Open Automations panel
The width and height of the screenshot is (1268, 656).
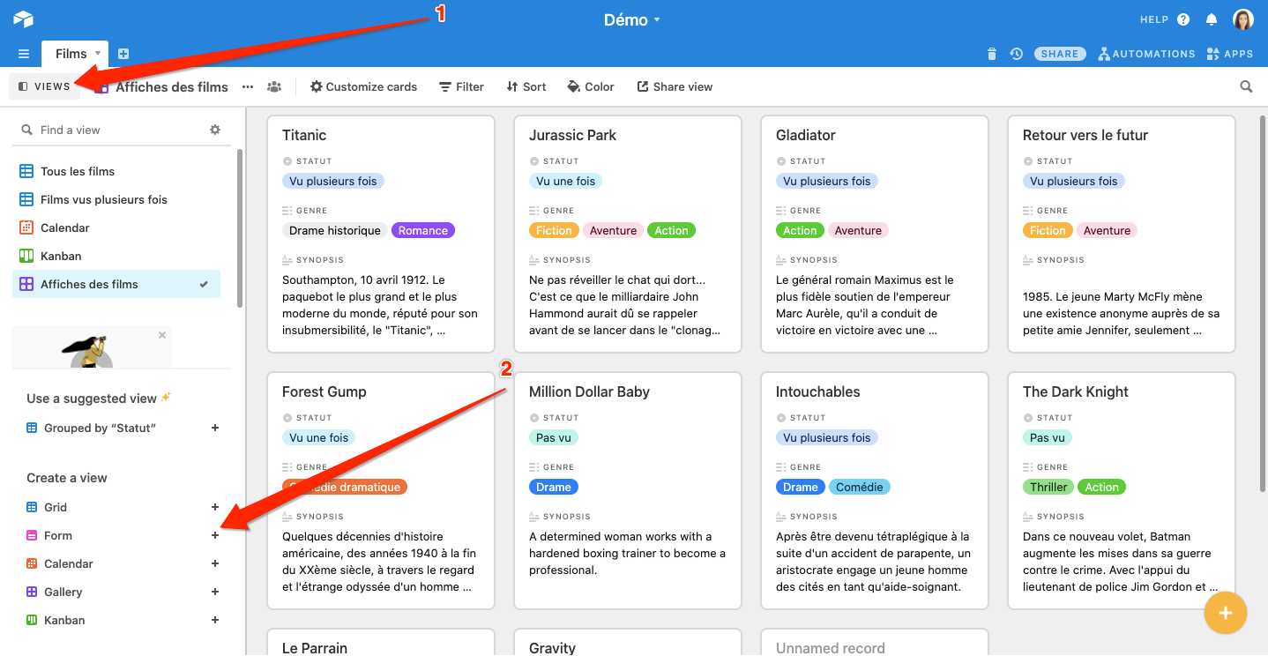[1147, 54]
